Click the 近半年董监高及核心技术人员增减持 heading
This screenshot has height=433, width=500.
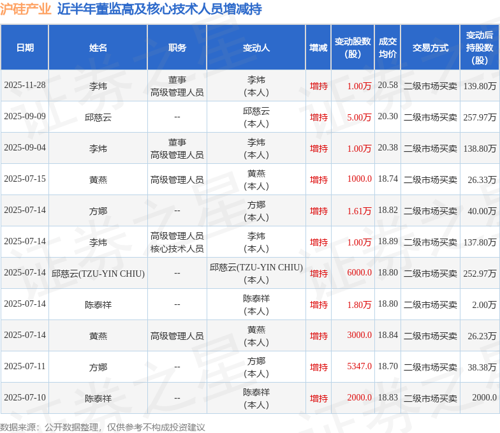click(159, 9)
